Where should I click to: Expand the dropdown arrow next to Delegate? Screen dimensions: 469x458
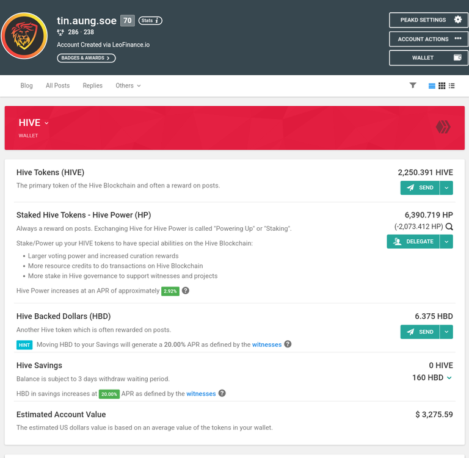(446, 241)
